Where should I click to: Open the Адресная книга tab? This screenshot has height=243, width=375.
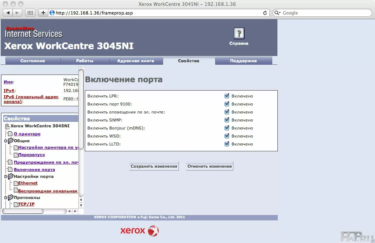tap(135, 61)
